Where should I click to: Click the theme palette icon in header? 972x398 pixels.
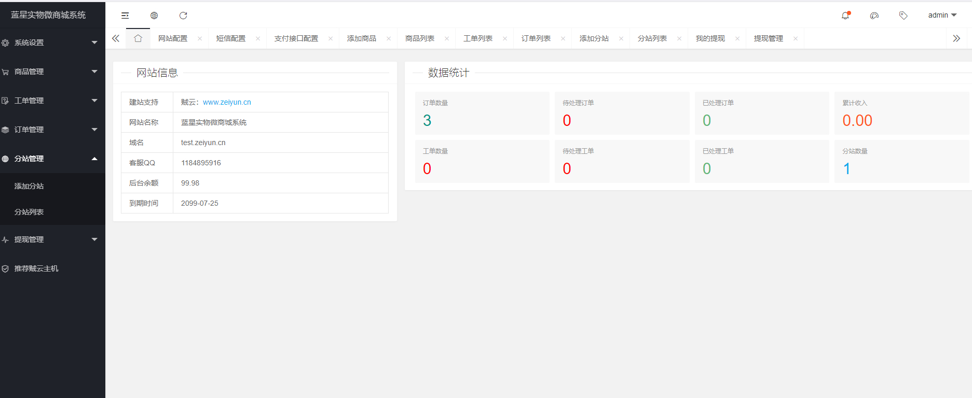click(874, 16)
